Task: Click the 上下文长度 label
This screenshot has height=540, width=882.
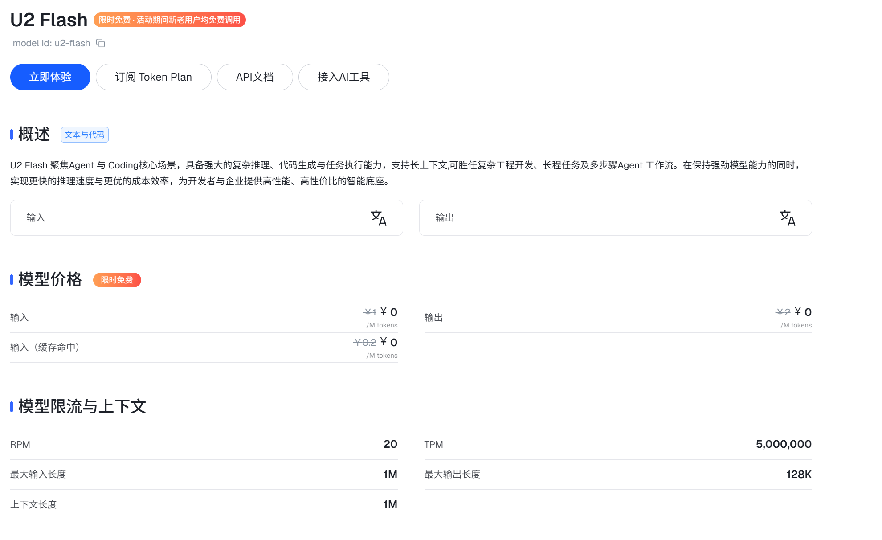Action: pos(34,504)
